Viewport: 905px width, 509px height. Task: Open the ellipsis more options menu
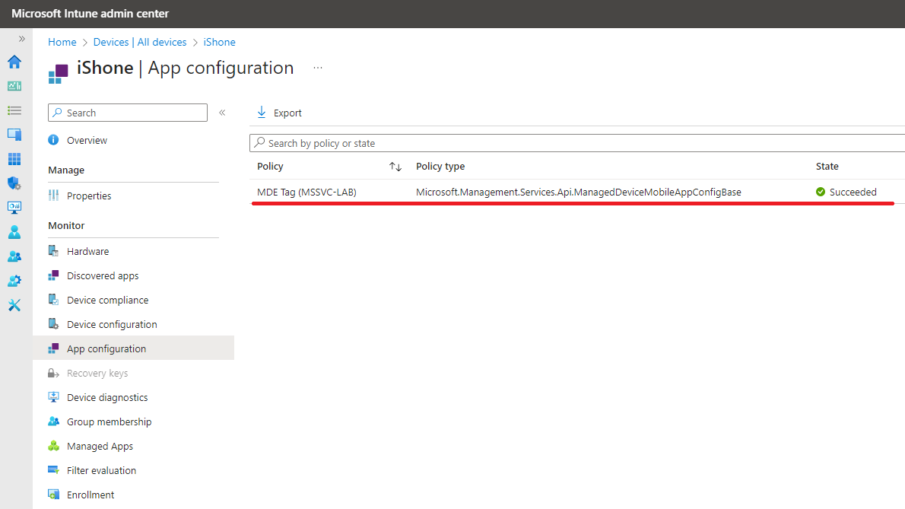[318, 68]
